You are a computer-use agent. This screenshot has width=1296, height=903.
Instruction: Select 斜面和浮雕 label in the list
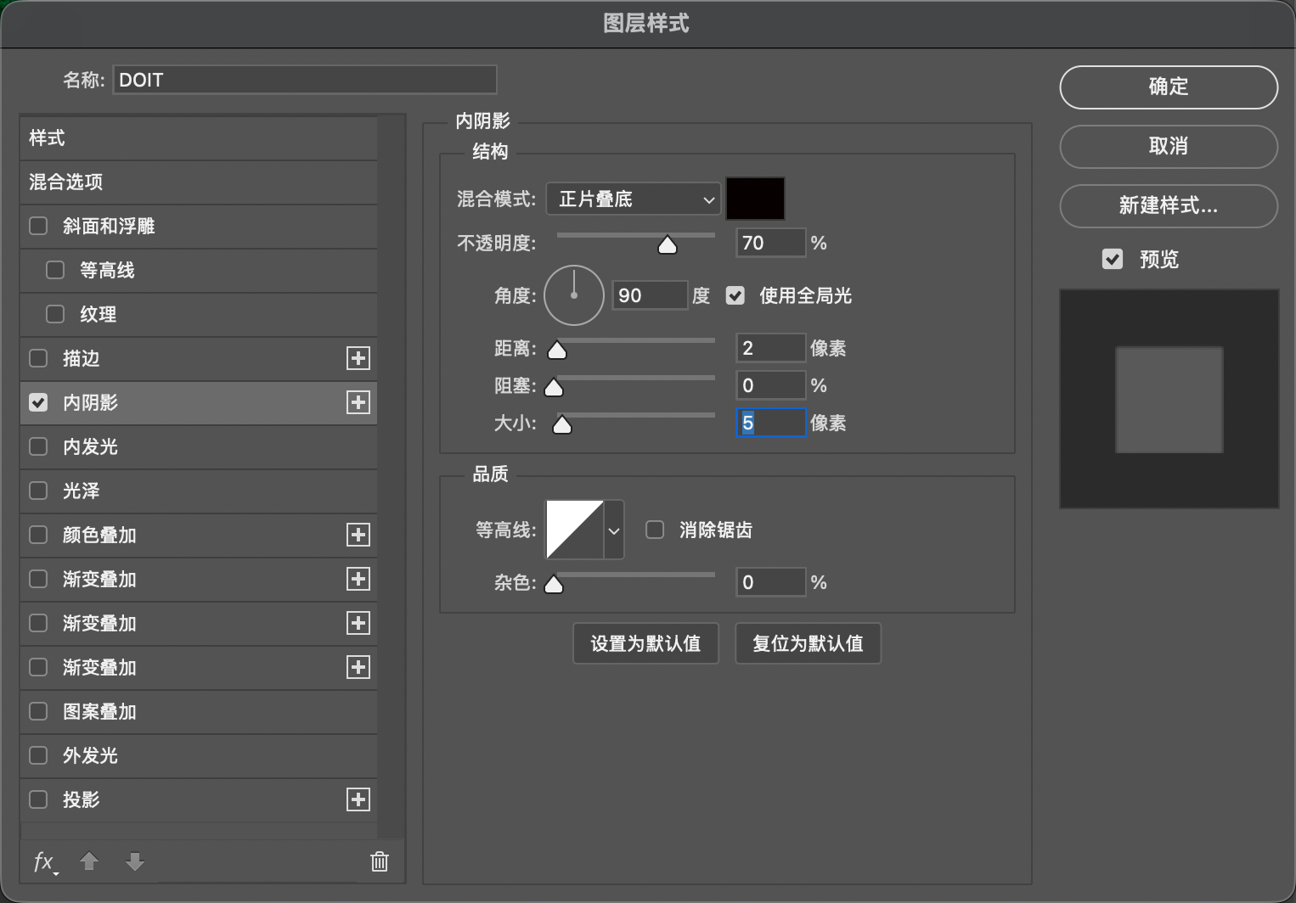point(109,226)
